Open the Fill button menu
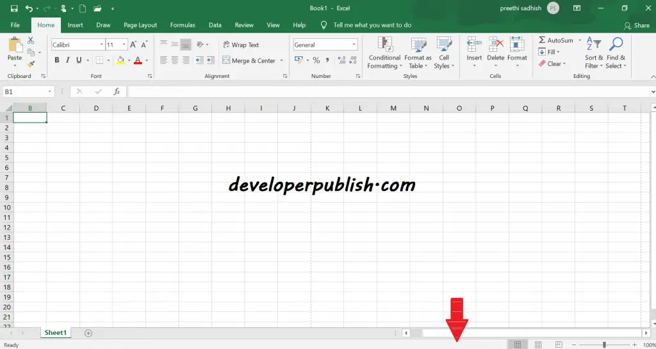 tap(549, 52)
